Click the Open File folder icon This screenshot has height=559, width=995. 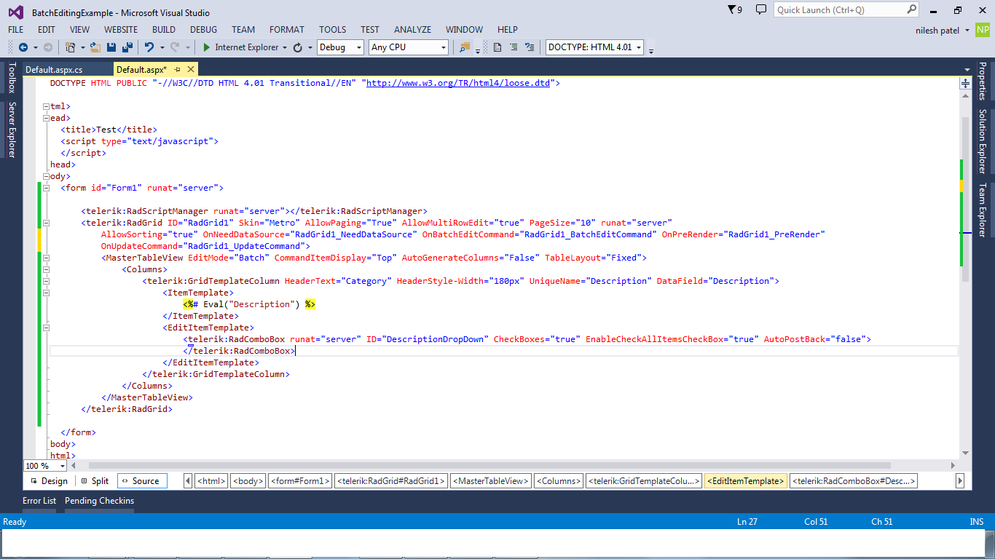tap(95, 47)
